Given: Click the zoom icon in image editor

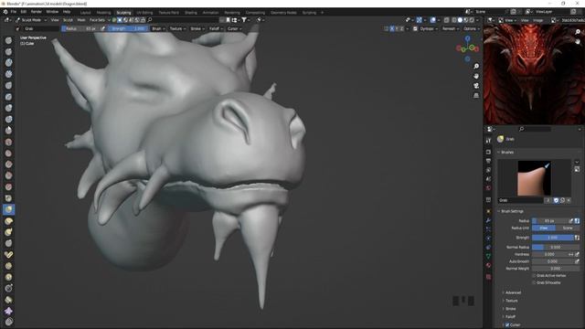Looking at the screenshot, I should click(578, 32).
